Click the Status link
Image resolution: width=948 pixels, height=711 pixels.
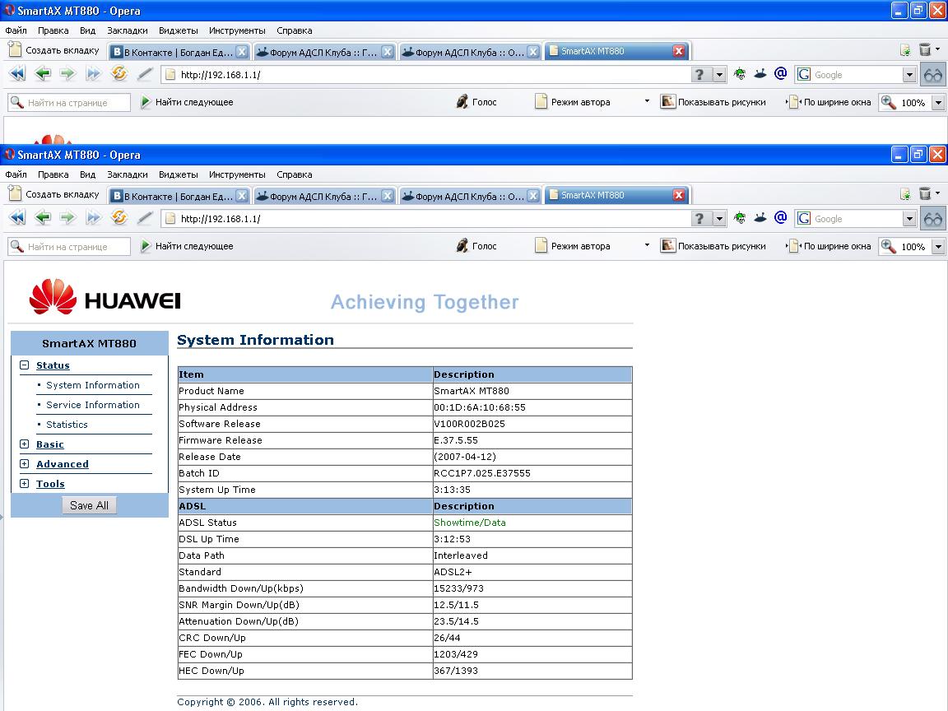(x=53, y=365)
